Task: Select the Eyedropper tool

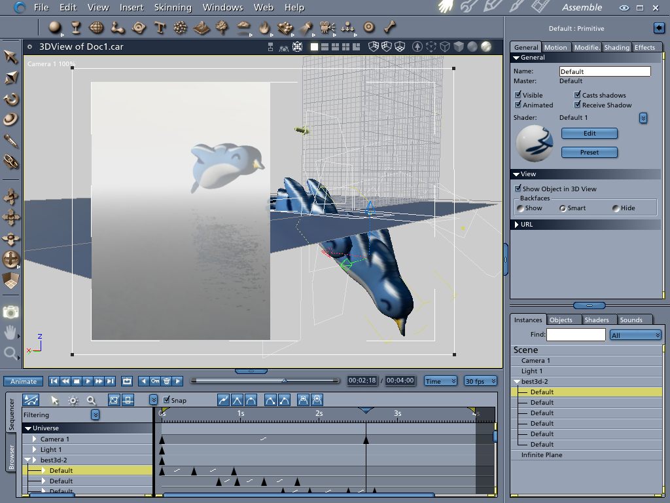Action: (x=11, y=140)
